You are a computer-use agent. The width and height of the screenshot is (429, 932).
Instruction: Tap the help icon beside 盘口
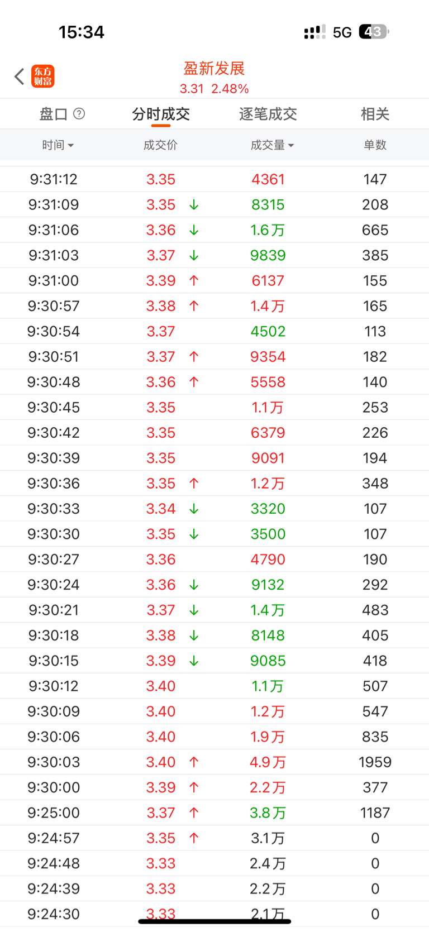79,114
